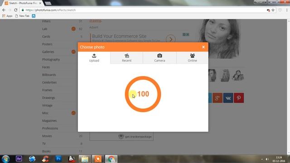
Task: Open the Frames category
Action: (x=47, y=90)
